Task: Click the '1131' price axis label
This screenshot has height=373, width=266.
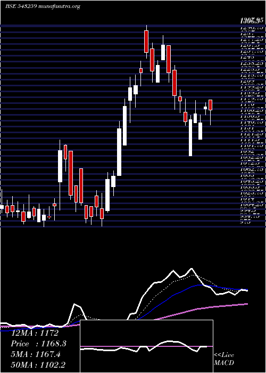Action: pos(247,127)
